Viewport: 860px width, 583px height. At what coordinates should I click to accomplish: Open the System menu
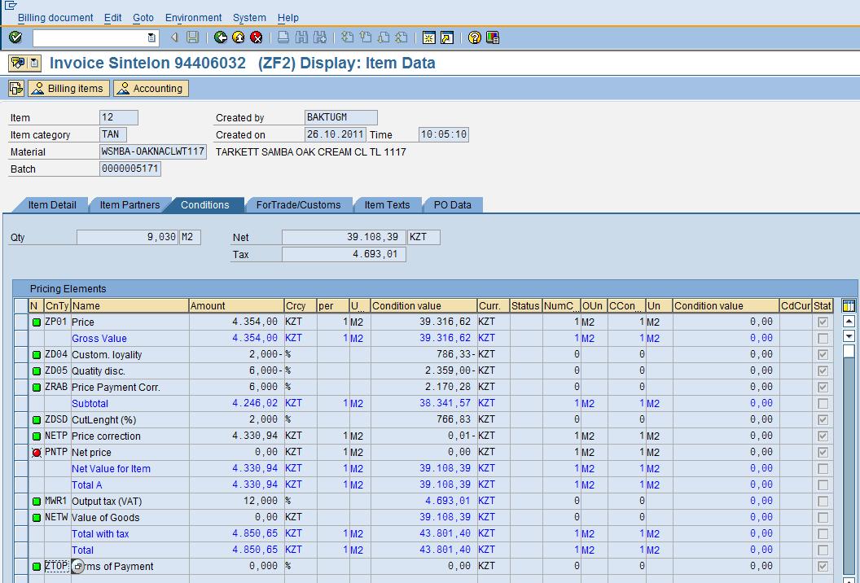pyautogui.click(x=249, y=18)
